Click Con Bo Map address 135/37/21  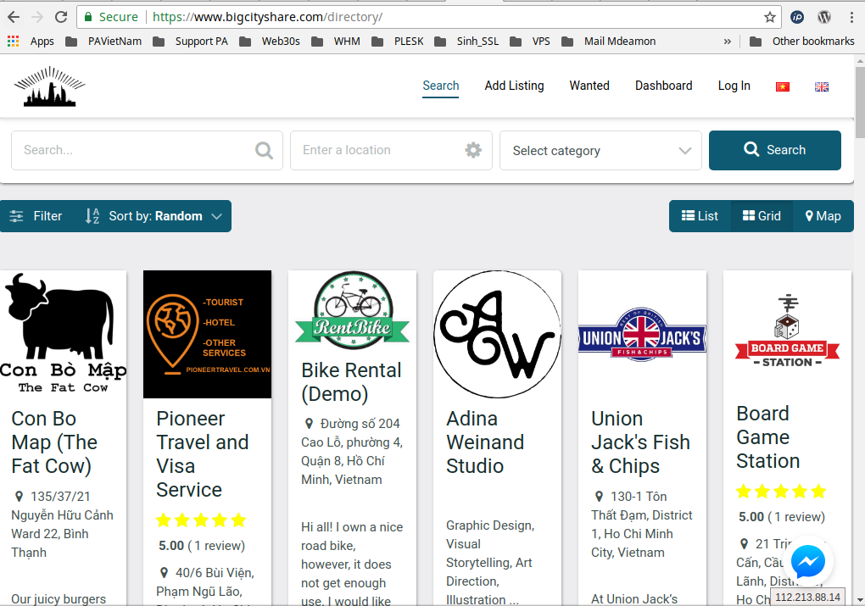click(x=63, y=525)
